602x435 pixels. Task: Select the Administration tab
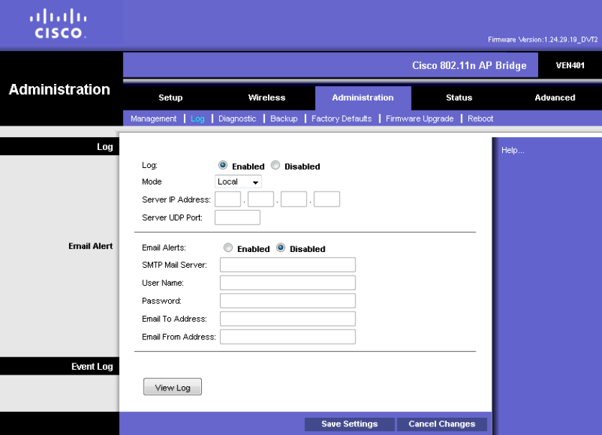click(x=363, y=98)
